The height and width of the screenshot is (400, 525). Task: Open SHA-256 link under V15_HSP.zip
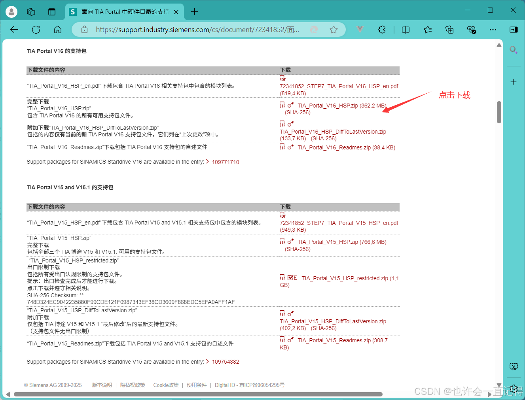pos(298,249)
